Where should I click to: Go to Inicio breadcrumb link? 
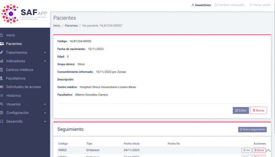click(57, 26)
